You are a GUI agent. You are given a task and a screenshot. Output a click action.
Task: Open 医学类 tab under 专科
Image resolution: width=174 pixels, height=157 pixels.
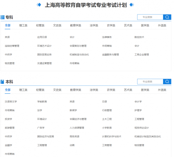tap(145, 26)
